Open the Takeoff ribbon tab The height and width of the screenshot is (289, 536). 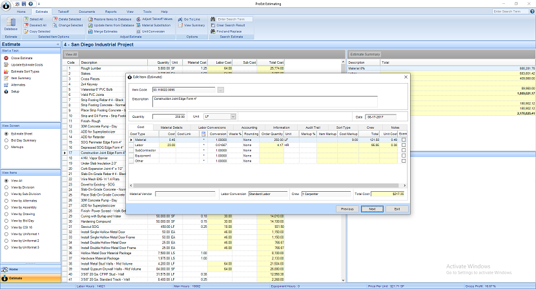[63, 12]
